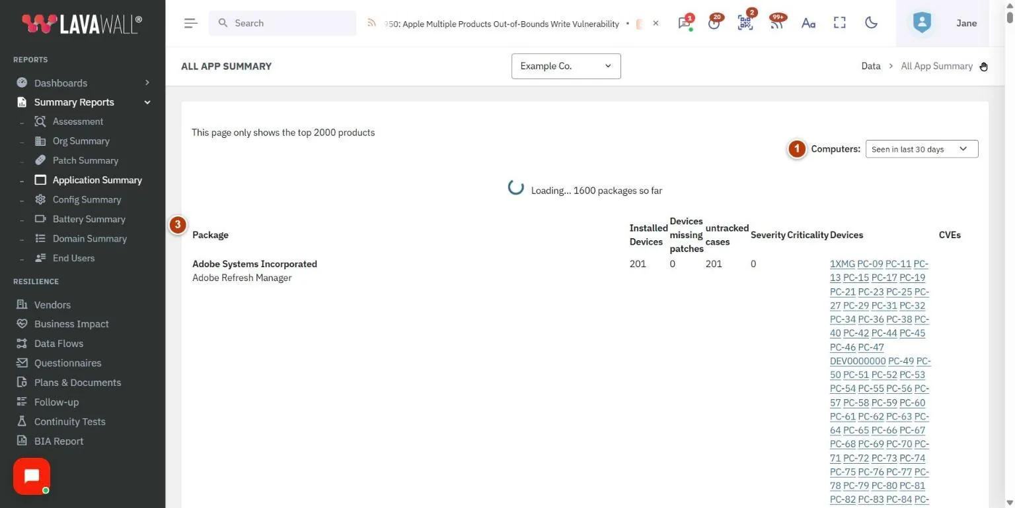Toggle dark mode moon icon

872,23
